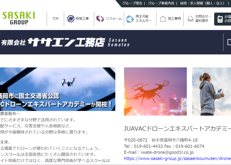Screen dimensions: 231x165
Task: Click the 新築工事 blue circle icon
Action: coord(71,19)
